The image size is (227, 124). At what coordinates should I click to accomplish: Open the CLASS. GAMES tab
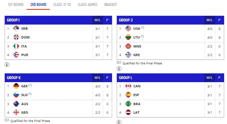pyautogui.click(x=88, y=5)
